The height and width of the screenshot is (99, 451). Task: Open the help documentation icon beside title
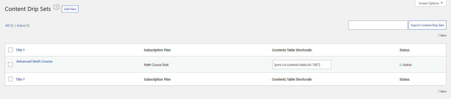click(x=56, y=7)
